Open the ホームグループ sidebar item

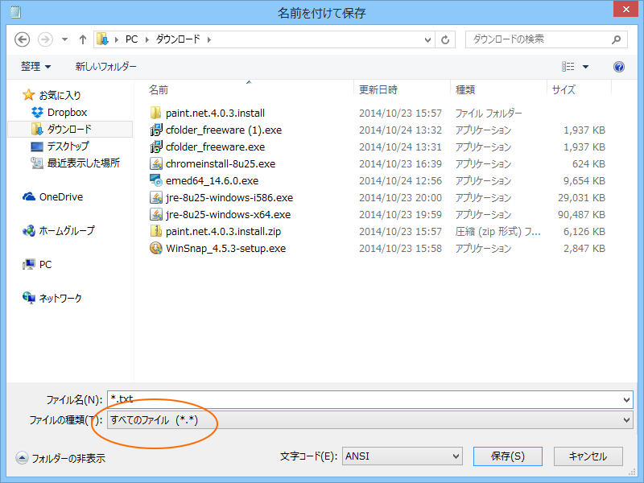point(59,231)
